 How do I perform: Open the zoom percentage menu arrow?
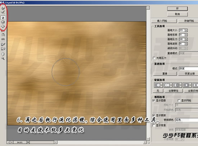pyautogui.click(x=28, y=142)
